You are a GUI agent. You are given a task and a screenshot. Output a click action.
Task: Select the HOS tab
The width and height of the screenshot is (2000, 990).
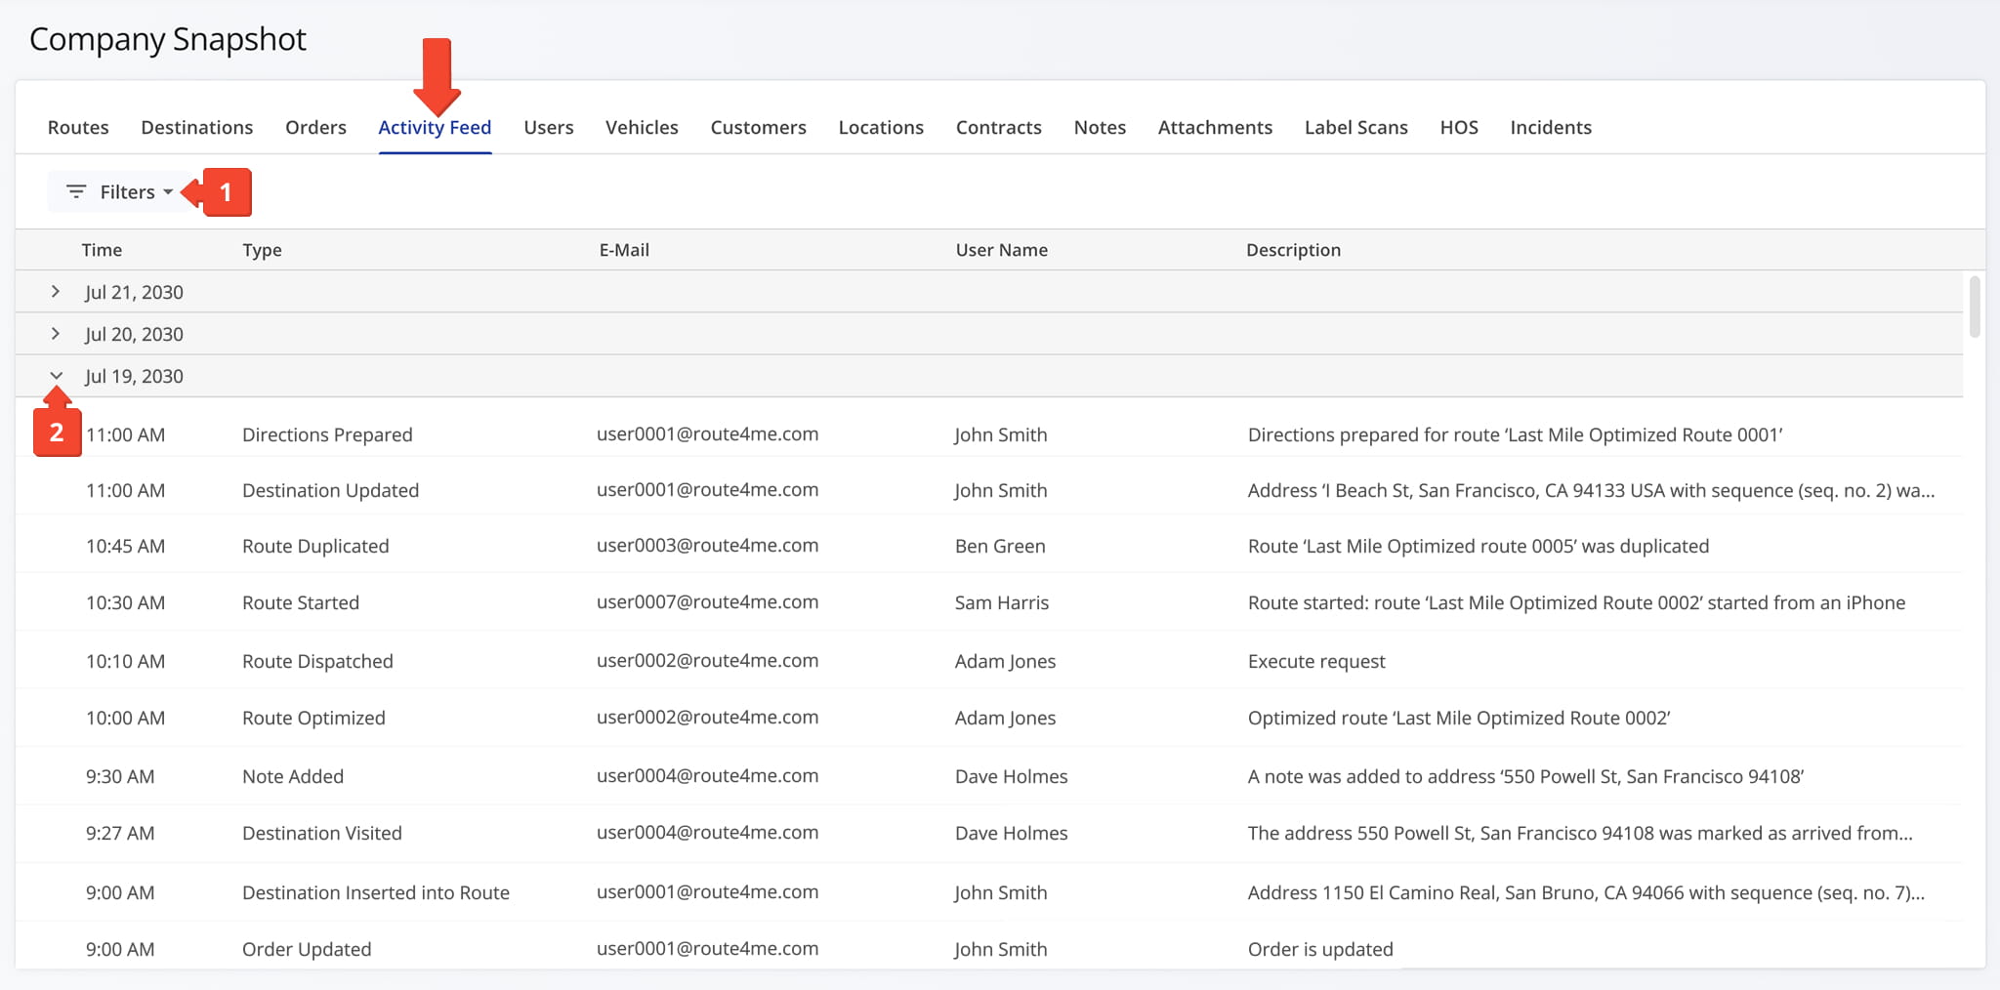pyautogui.click(x=1459, y=127)
